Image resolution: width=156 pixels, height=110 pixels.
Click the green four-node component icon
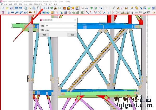tap(82, 13)
